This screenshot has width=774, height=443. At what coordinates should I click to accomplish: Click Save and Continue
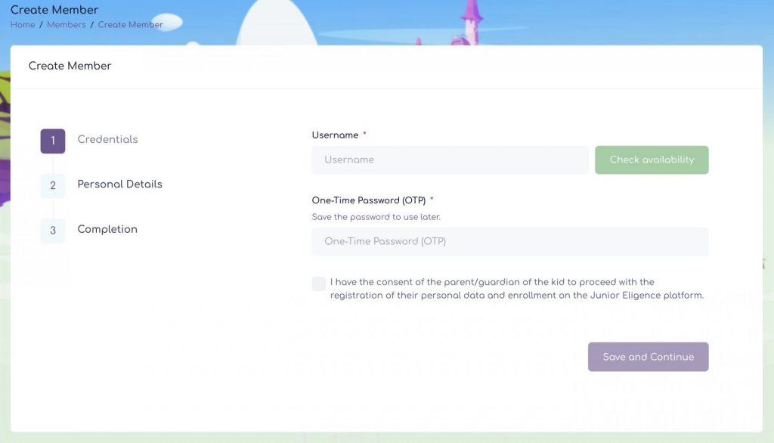pos(648,357)
